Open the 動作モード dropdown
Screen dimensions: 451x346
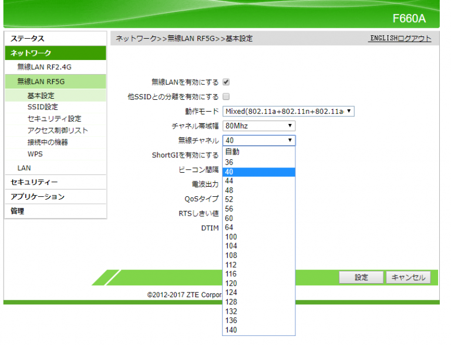[288, 111]
